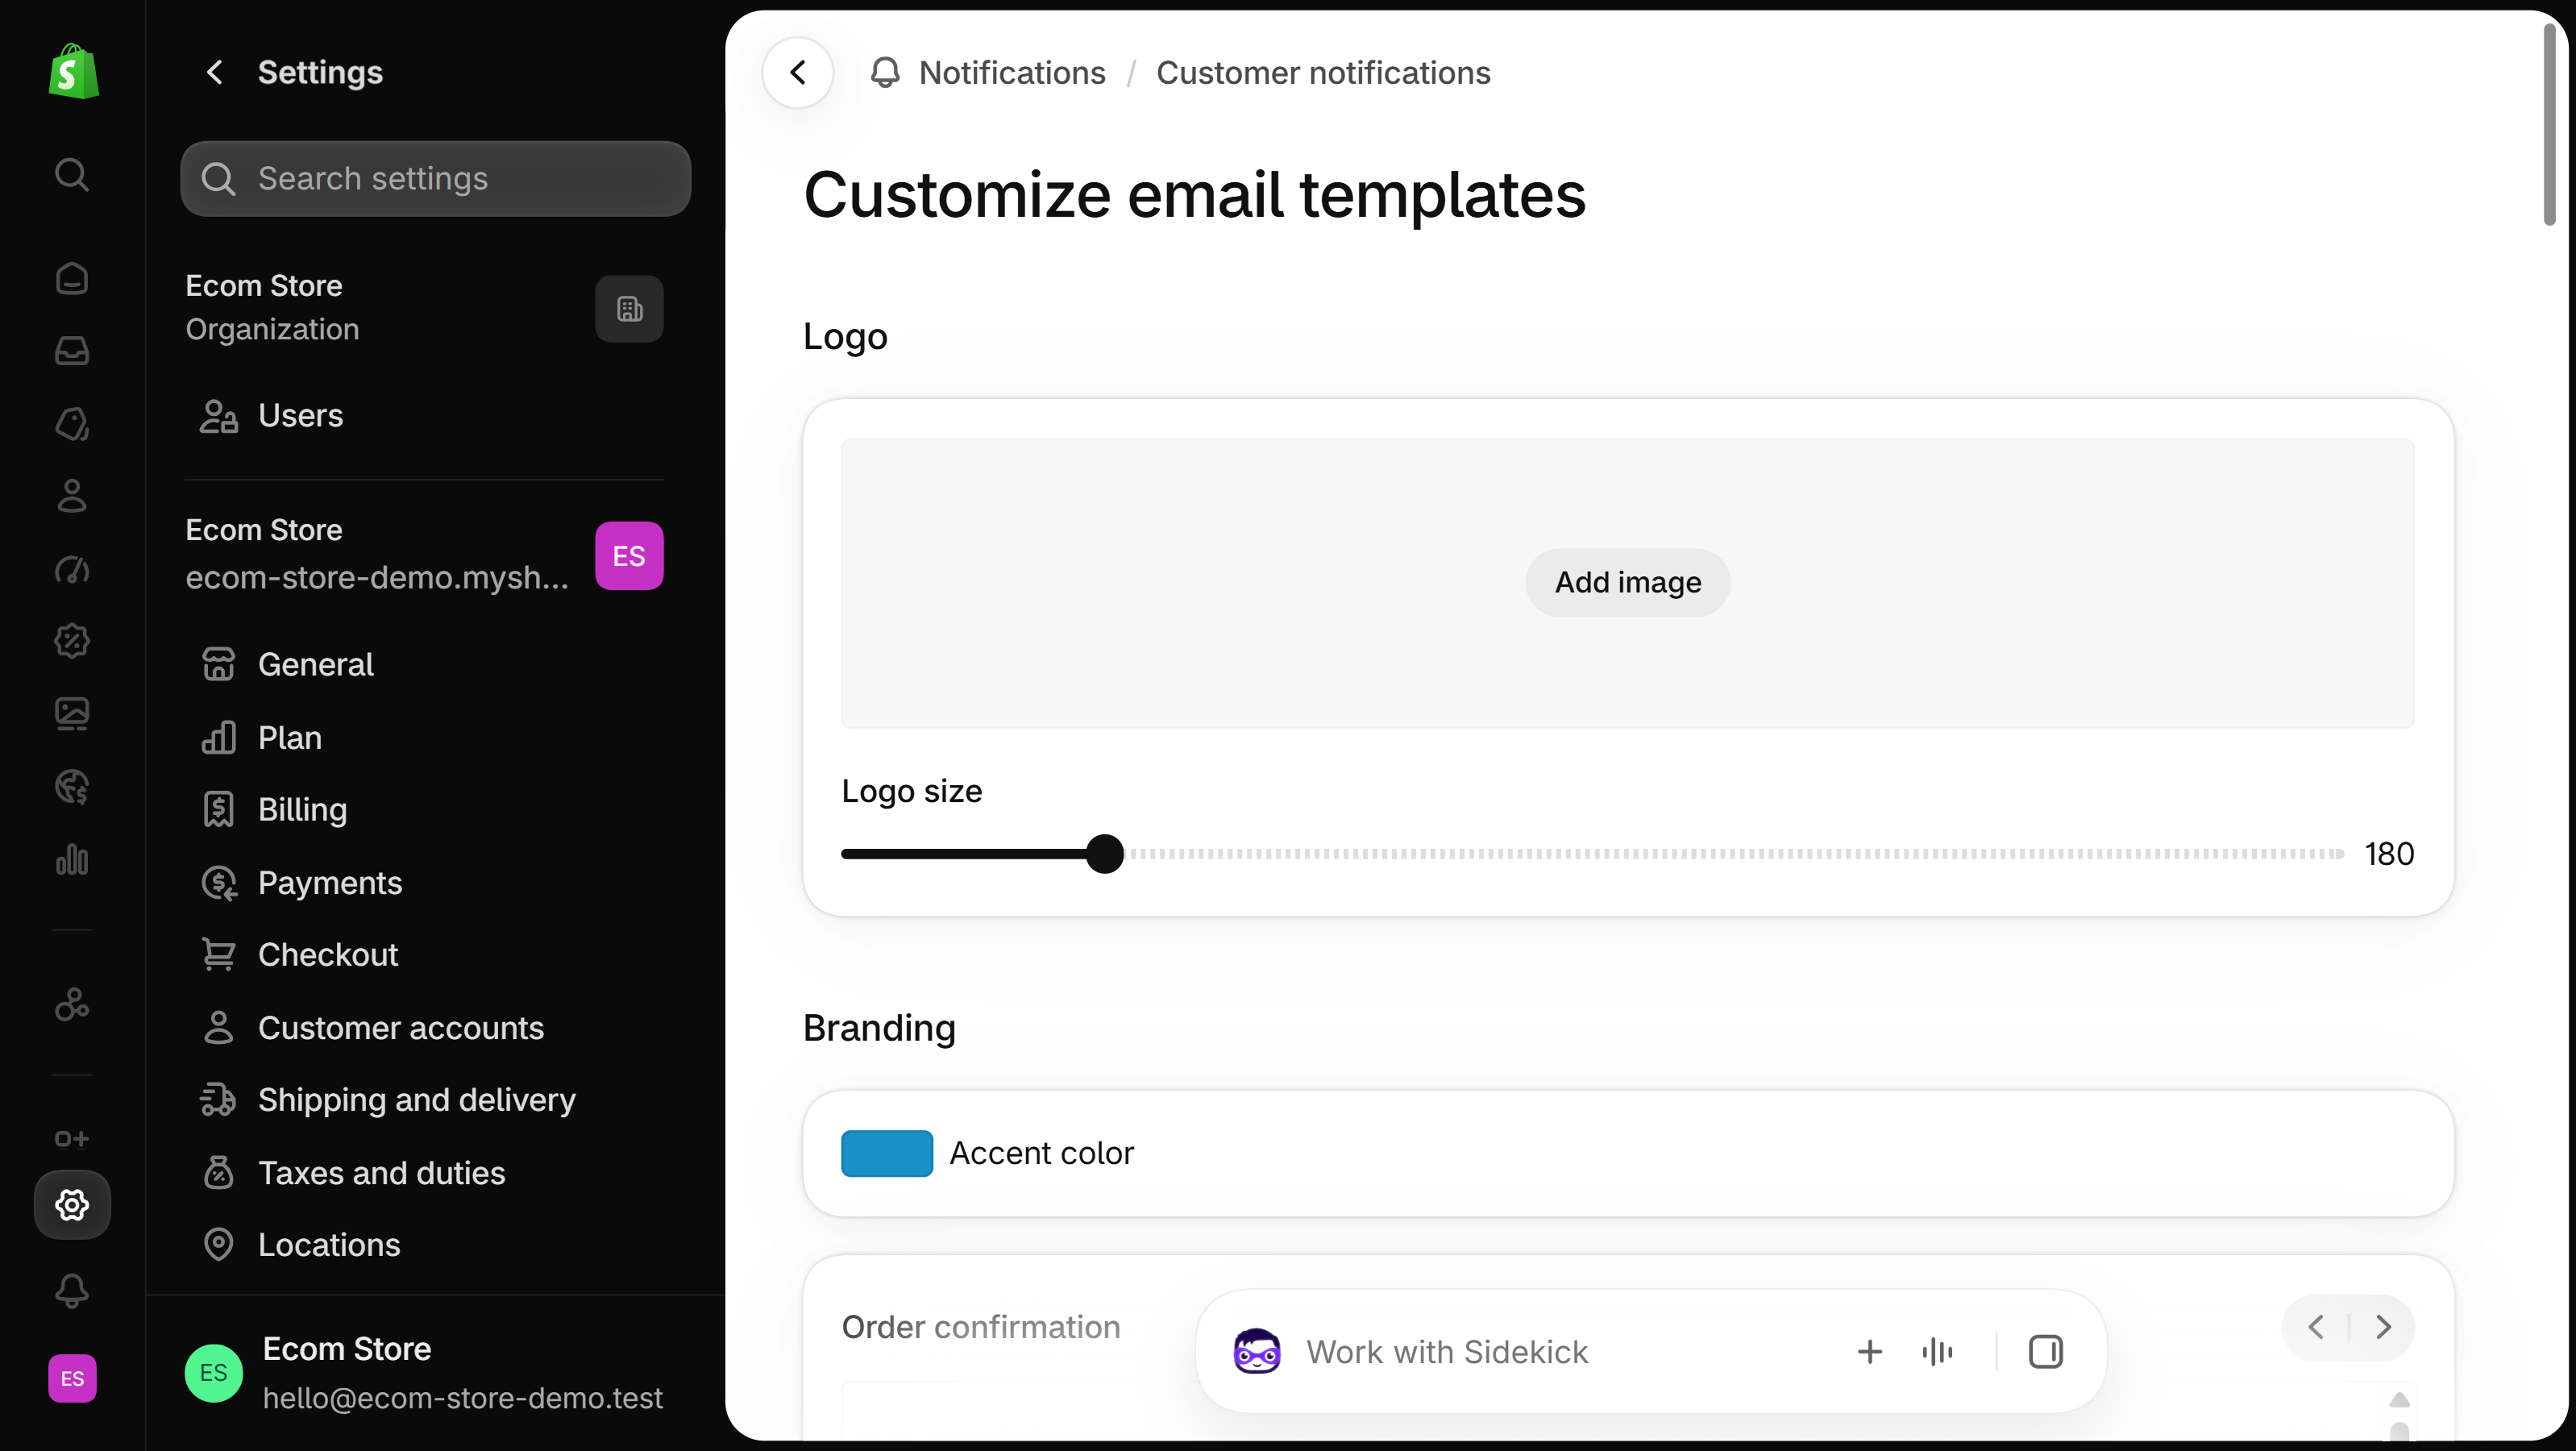
Task: Click the Logo size slider handle
Action: [1105, 854]
